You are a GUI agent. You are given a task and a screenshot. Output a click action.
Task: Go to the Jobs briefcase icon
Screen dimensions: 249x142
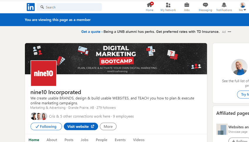click(x=187, y=5)
